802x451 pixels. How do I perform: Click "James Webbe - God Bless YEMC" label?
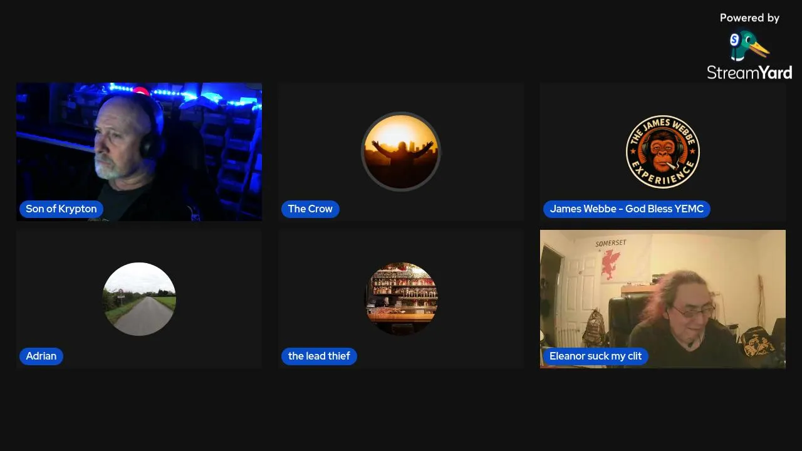[627, 209]
